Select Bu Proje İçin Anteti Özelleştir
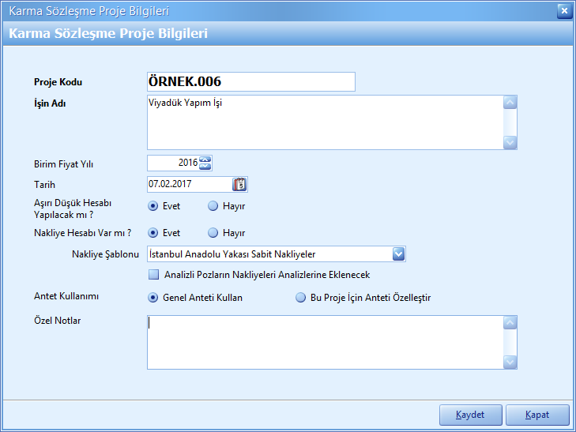576x432 pixels. click(x=300, y=298)
